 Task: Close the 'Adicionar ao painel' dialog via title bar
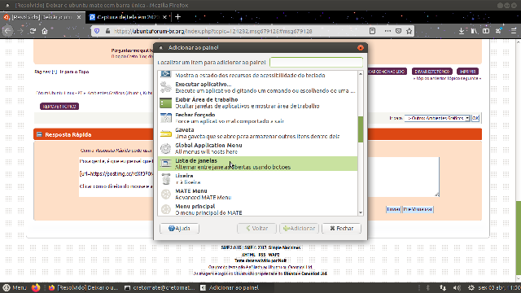[361, 47]
